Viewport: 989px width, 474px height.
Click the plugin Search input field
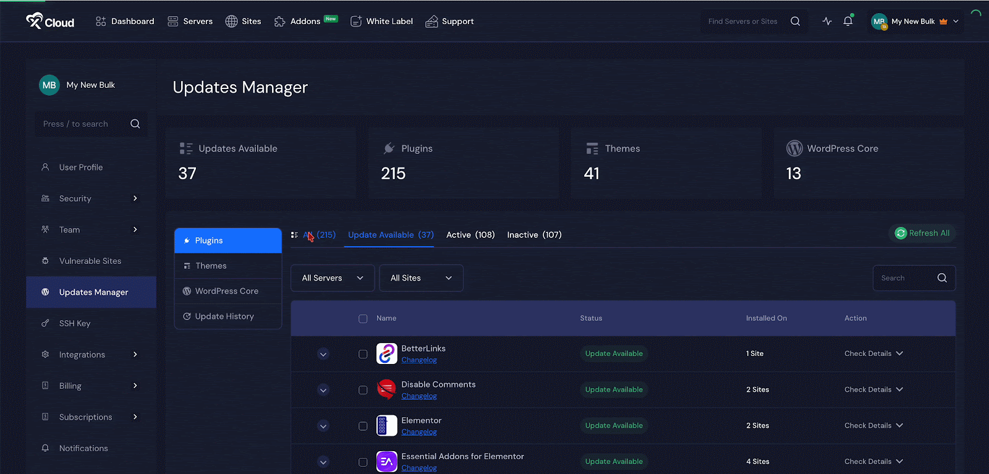[x=906, y=278]
